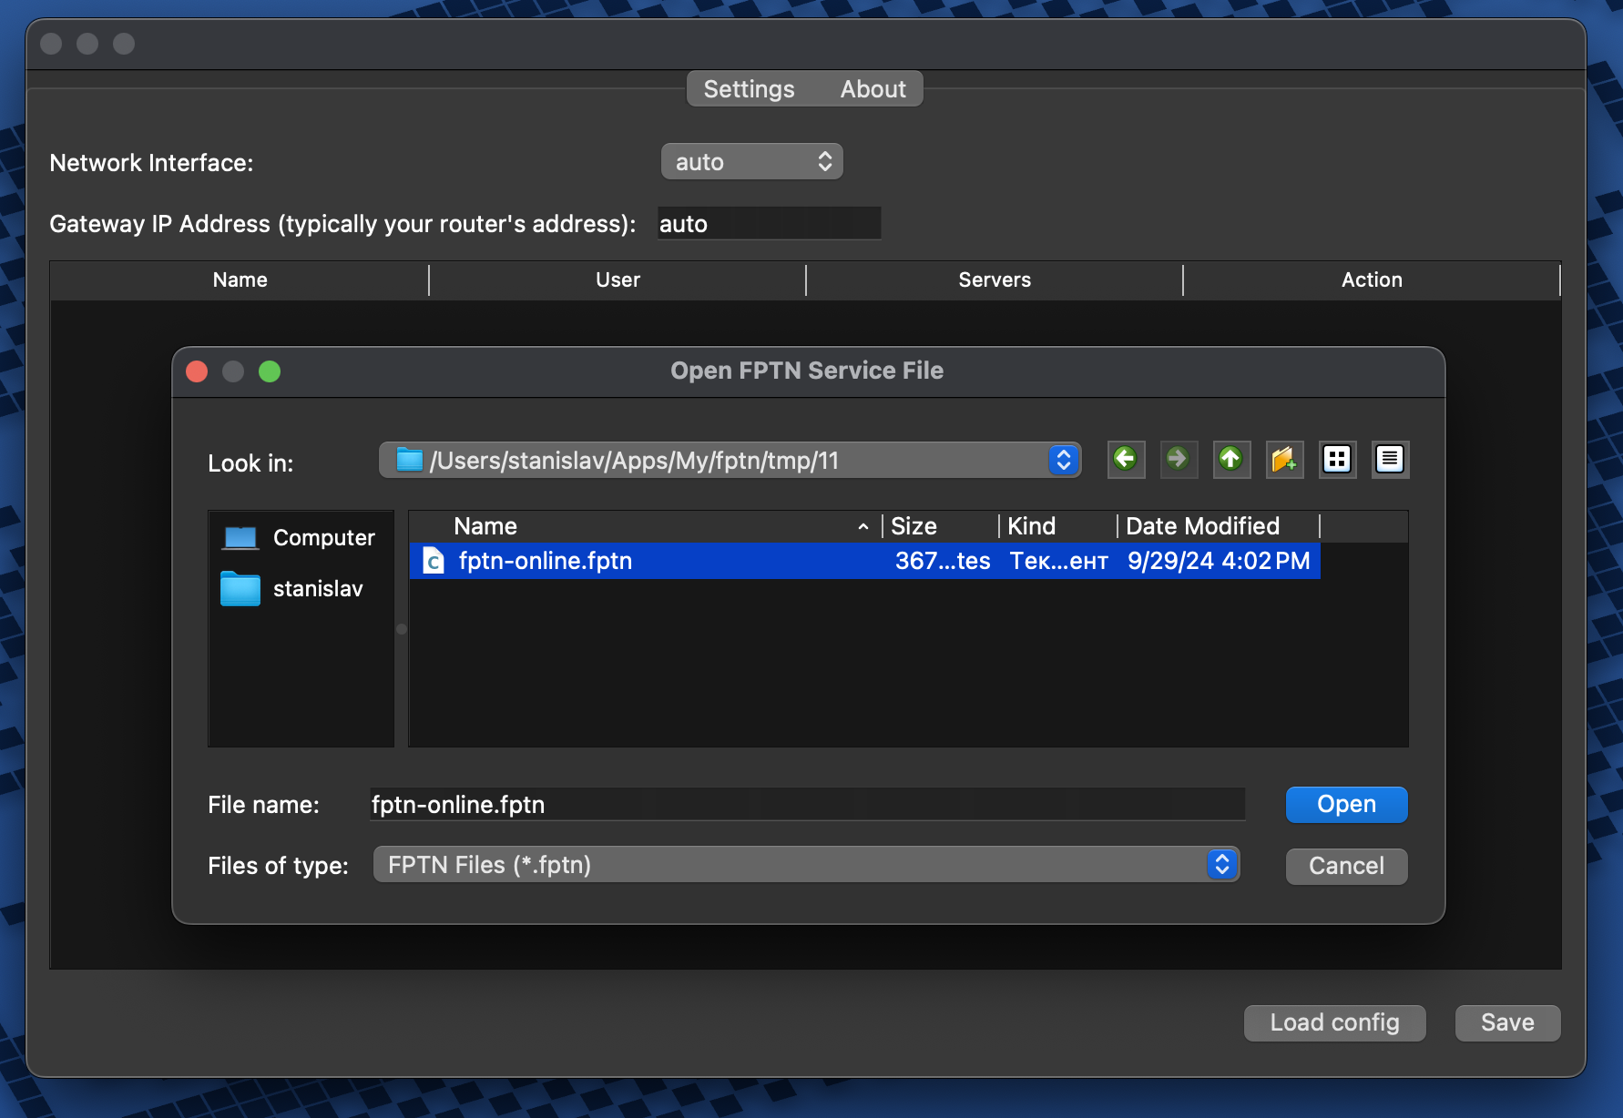This screenshot has height=1118, width=1623.
Task: Switch to the About tab
Action: pos(873,89)
